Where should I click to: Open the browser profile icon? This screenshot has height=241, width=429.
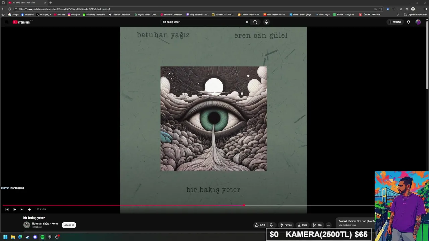pos(413,9)
